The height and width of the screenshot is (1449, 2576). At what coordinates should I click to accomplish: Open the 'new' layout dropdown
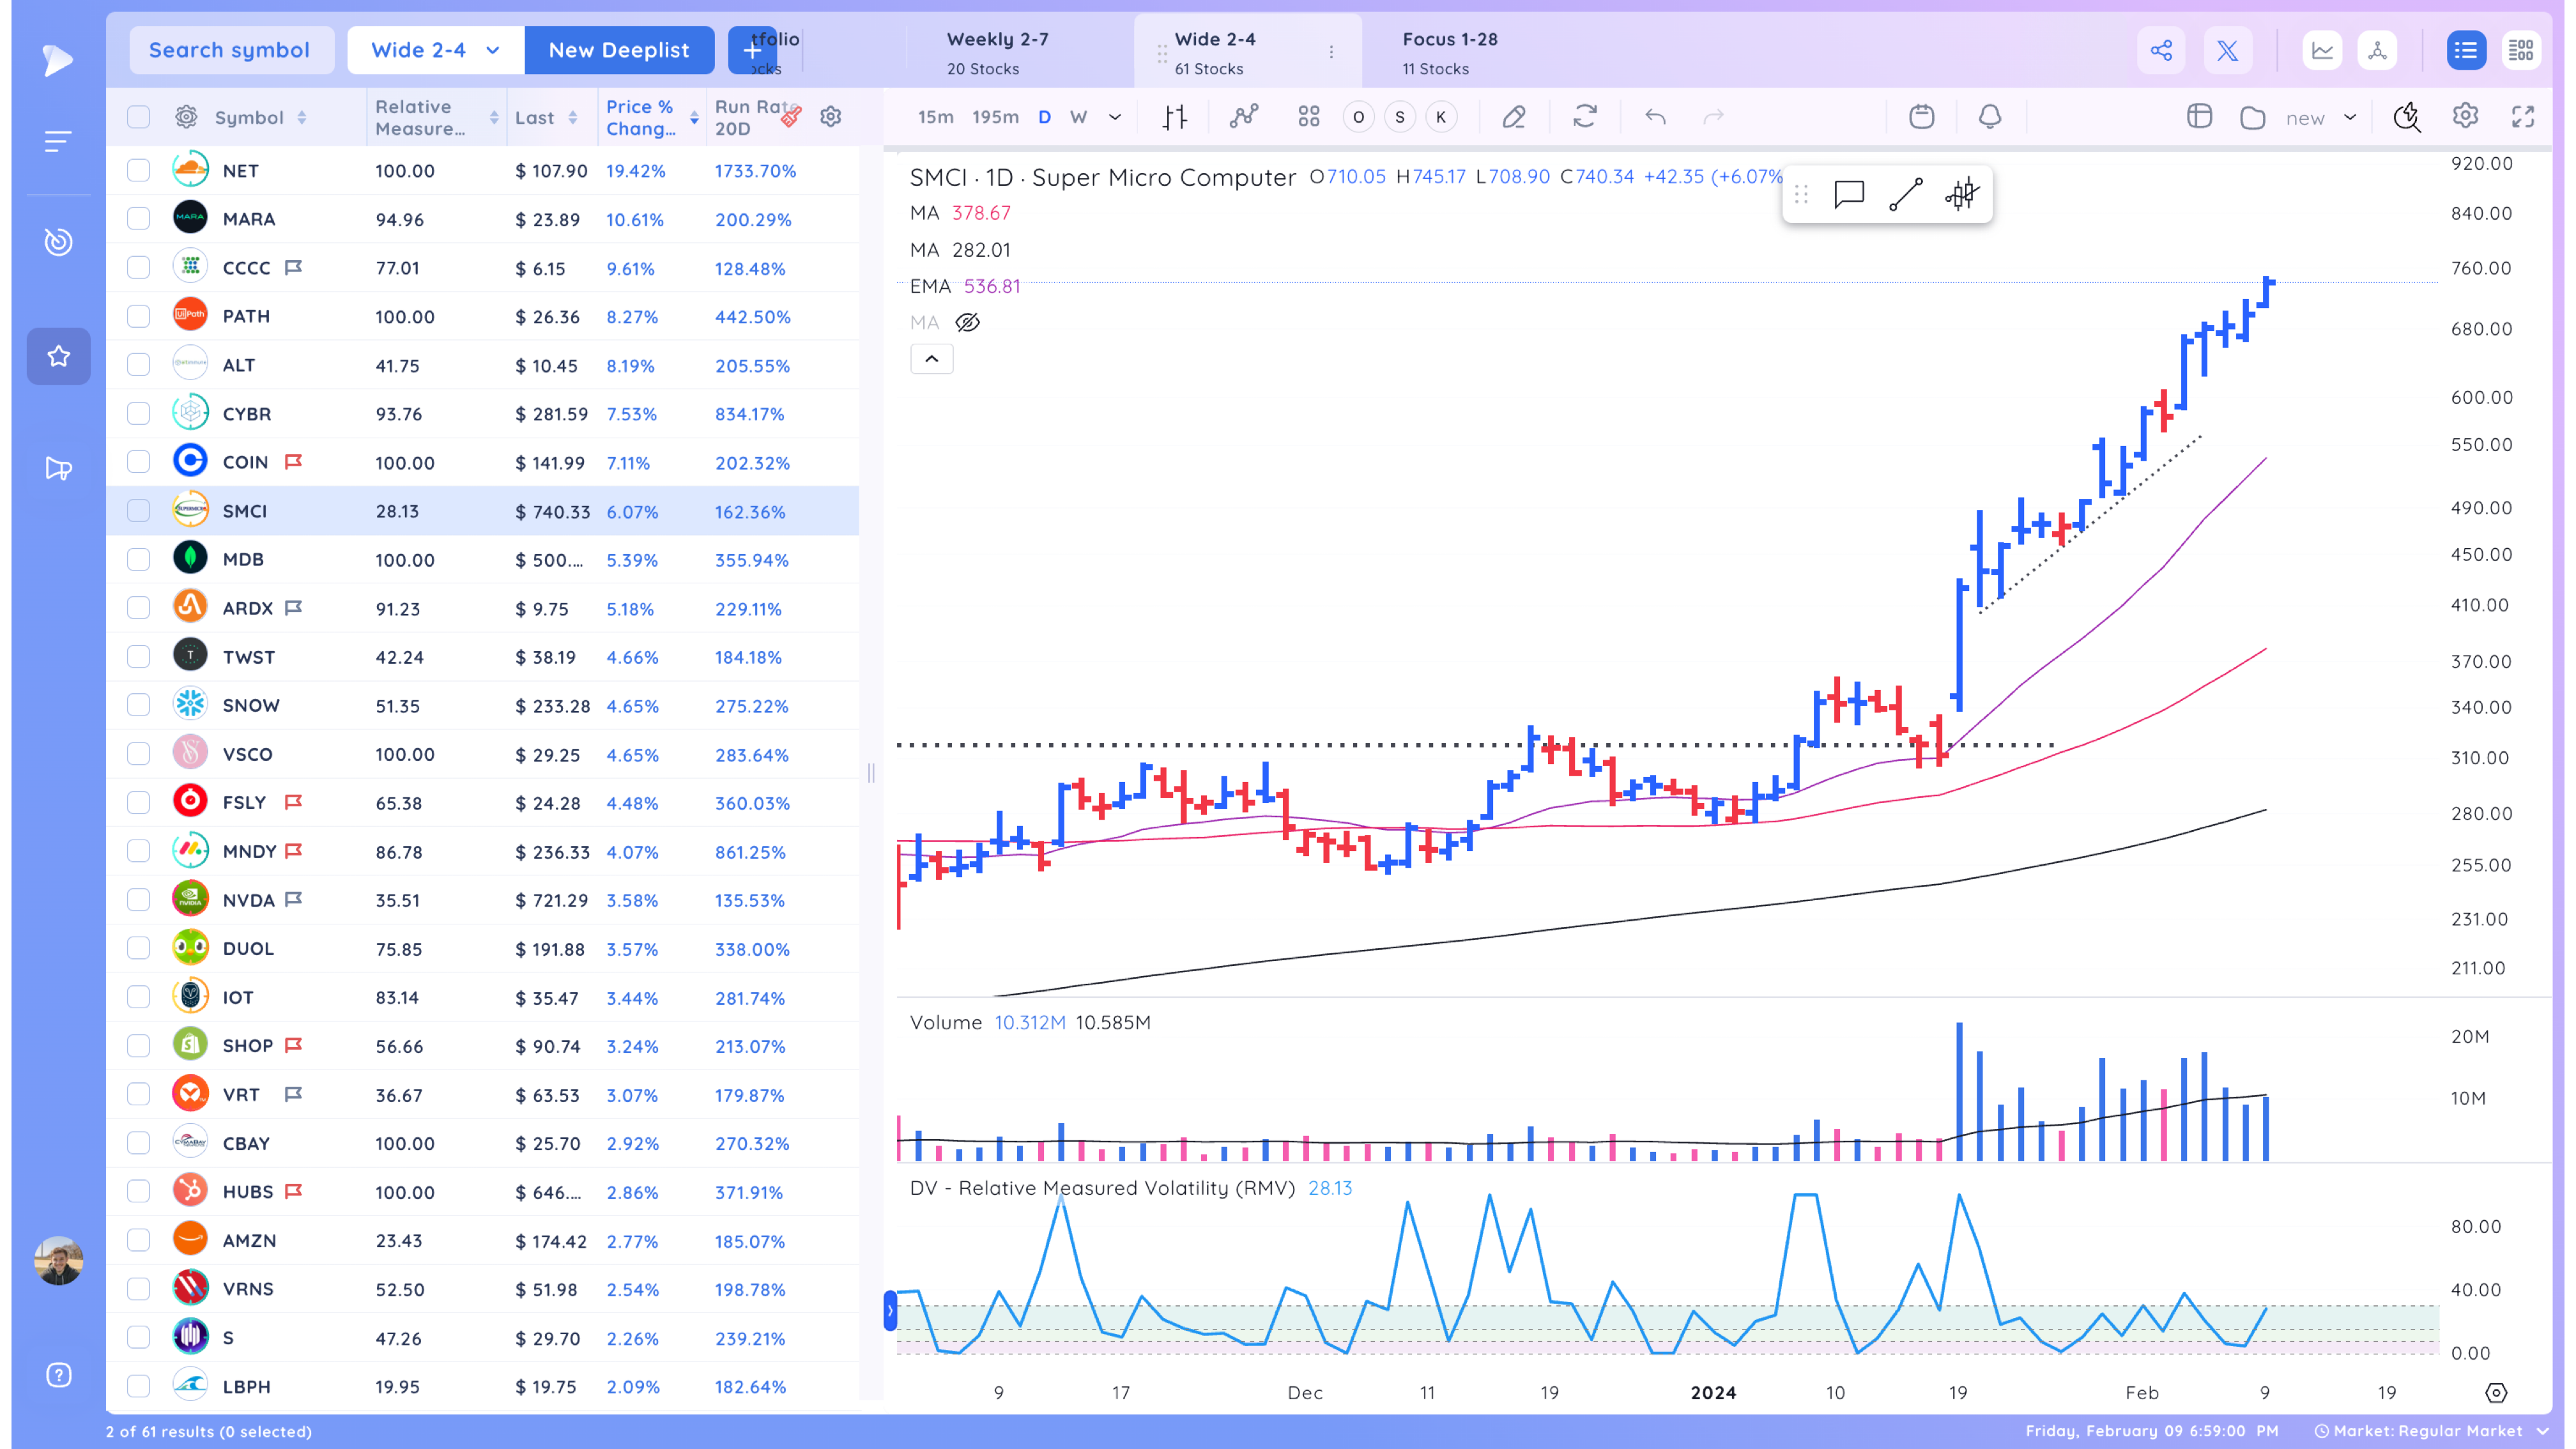pyautogui.click(x=2321, y=118)
